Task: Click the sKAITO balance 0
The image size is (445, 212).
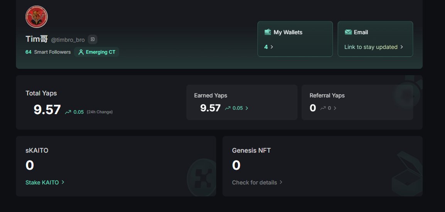Action: pos(30,165)
